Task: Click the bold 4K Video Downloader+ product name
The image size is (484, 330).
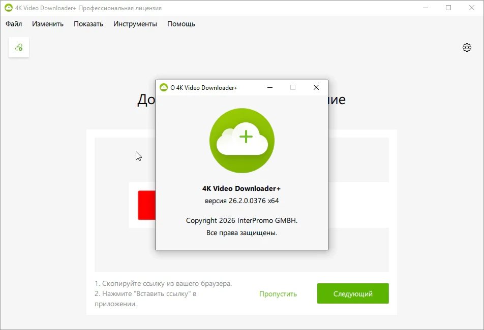Action: coord(241,188)
